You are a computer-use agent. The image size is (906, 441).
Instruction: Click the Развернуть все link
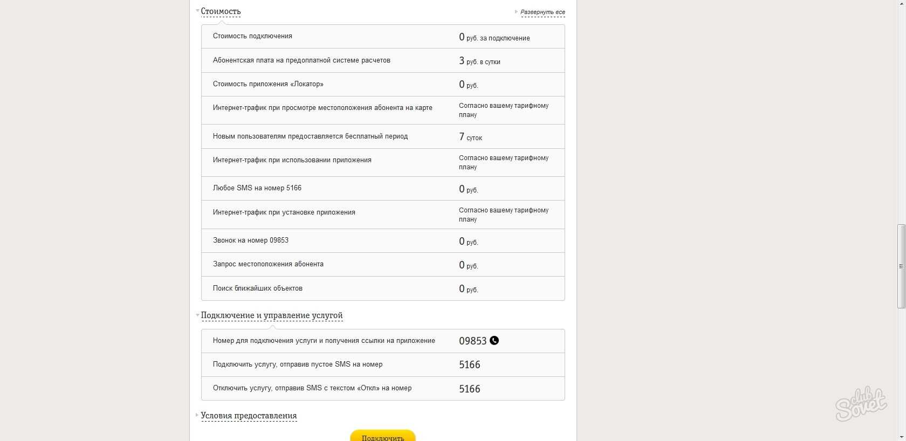click(x=543, y=12)
